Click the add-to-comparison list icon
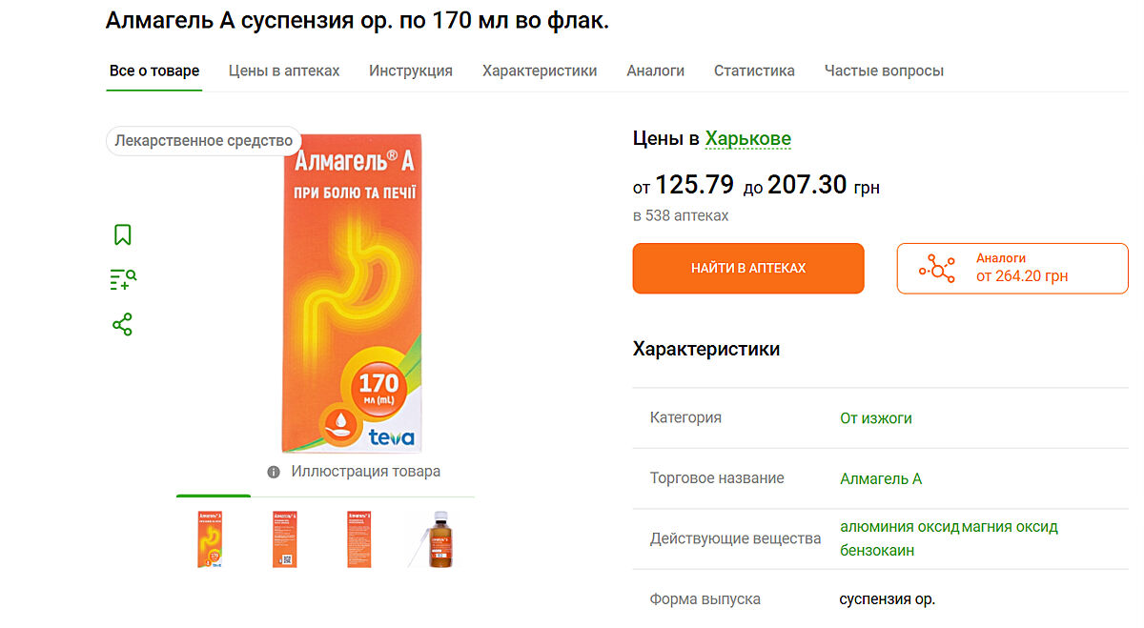The width and height of the screenshot is (1144, 628). tap(123, 279)
